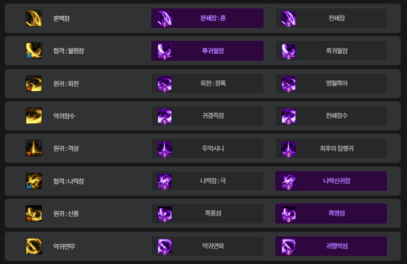
Task: Click the highlighted 귀멸악섬 option
Action: pos(331,246)
